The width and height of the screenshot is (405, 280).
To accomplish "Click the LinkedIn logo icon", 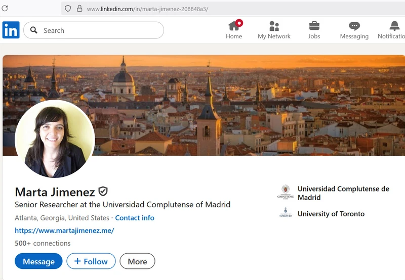I will (x=11, y=30).
